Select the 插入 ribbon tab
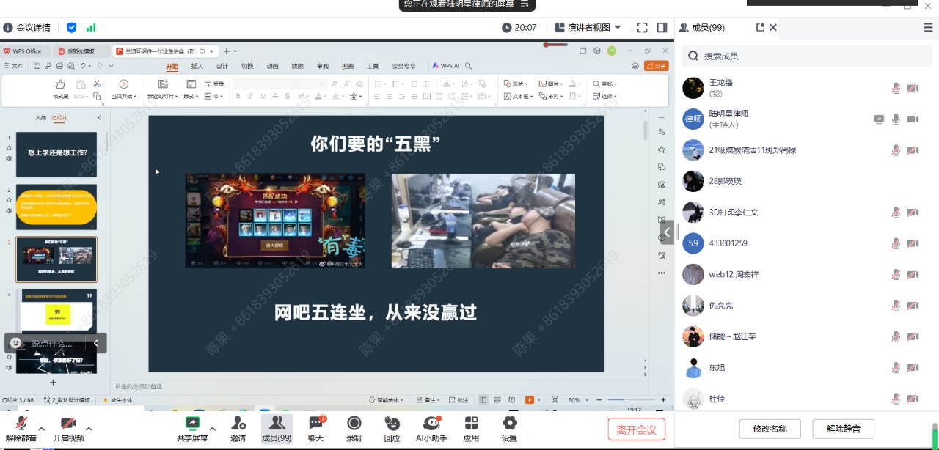Viewport: 939px width, 450px height. [x=197, y=66]
